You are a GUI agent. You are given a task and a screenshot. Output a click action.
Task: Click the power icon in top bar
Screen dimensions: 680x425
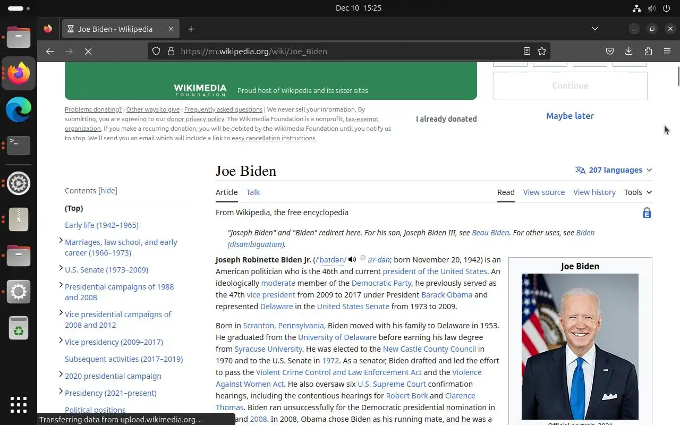point(667,8)
